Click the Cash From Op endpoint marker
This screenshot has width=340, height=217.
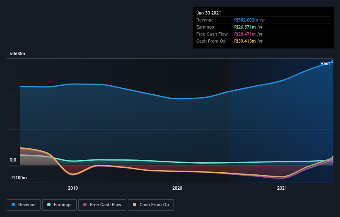[x=333, y=158]
